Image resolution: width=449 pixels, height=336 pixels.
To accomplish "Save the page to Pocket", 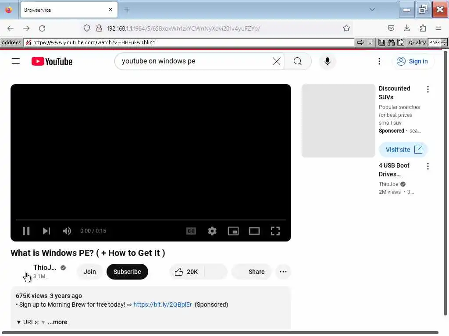I will pyautogui.click(x=391, y=28).
